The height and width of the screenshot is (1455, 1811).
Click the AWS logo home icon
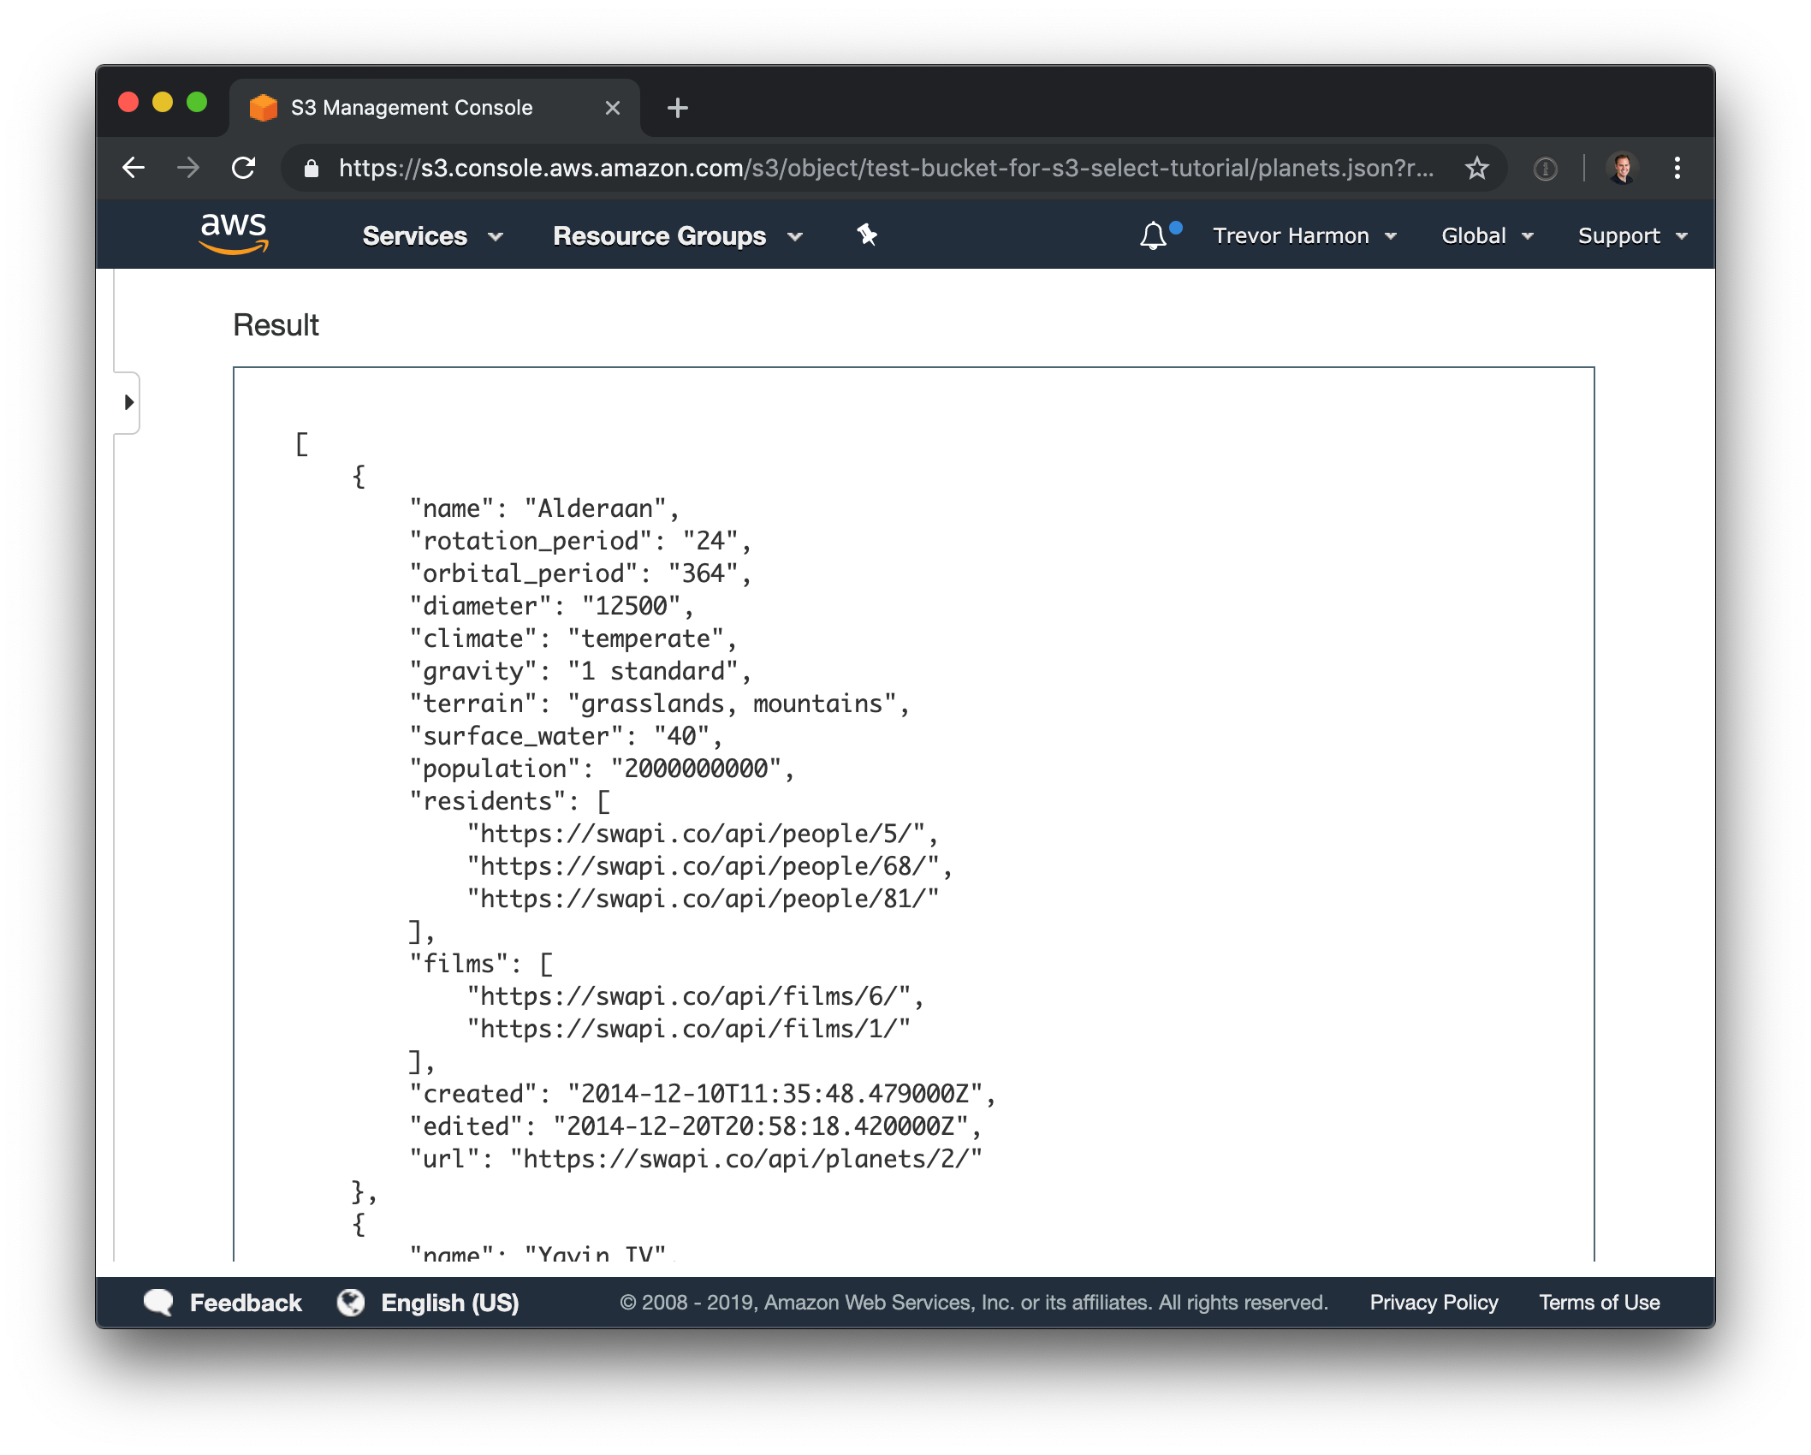coord(234,235)
